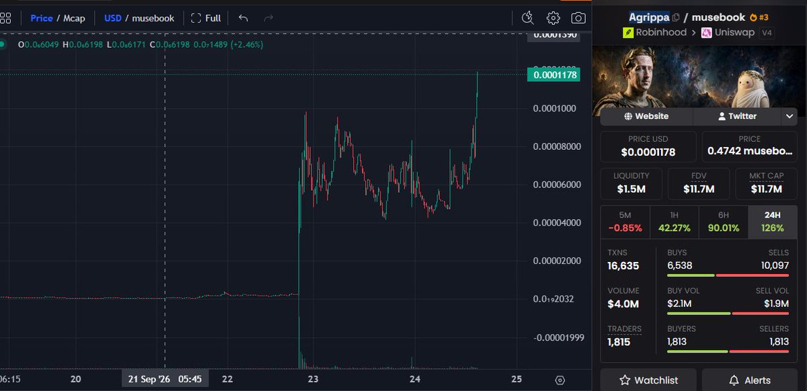Click the VOLUME $4.0M value
807x391 pixels.
[x=623, y=304]
